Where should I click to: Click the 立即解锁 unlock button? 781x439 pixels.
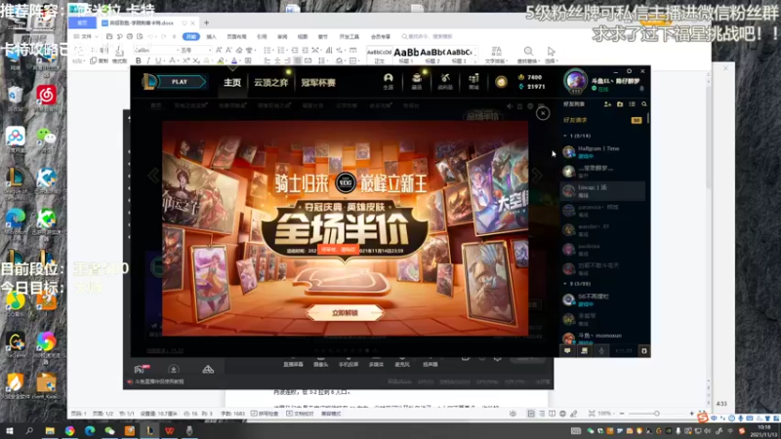[x=345, y=313]
